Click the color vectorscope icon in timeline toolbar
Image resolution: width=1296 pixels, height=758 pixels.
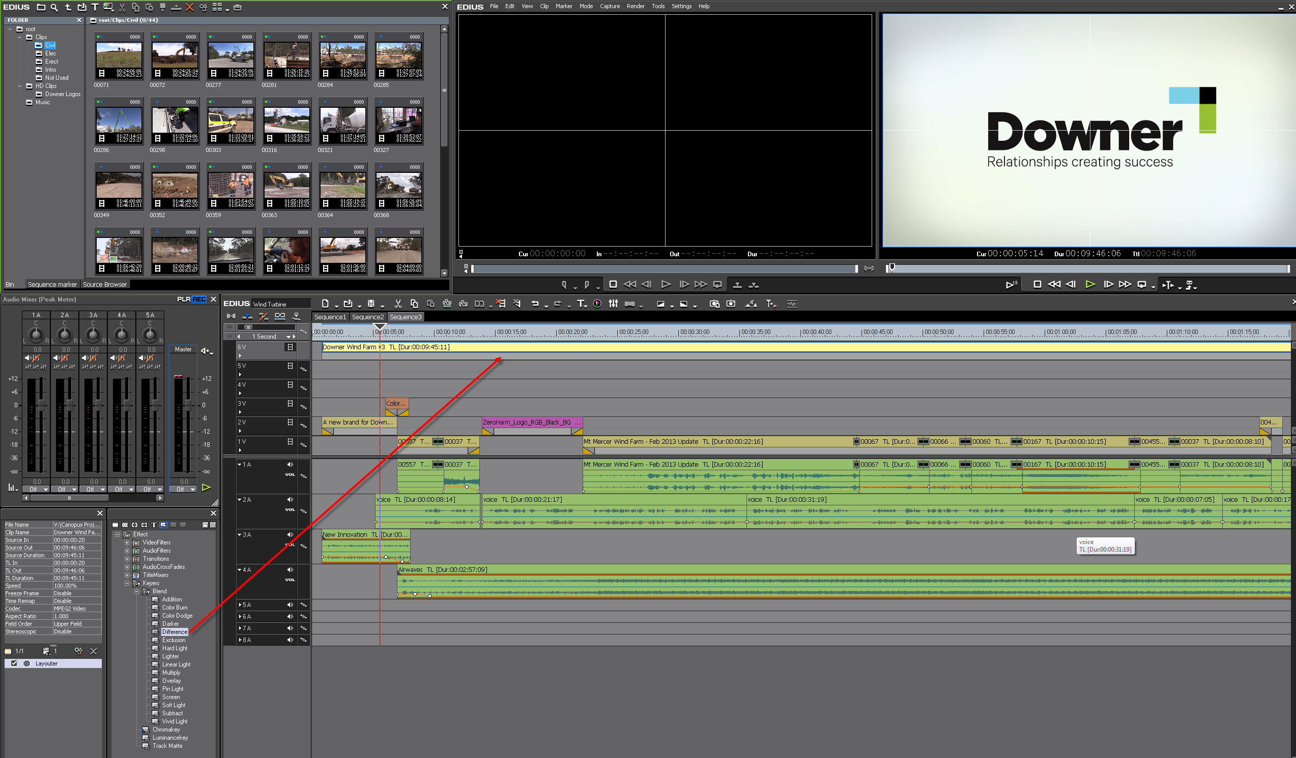coord(597,304)
